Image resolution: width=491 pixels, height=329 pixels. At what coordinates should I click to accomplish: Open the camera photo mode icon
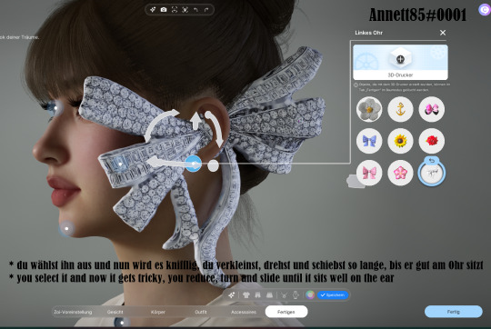[164, 10]
